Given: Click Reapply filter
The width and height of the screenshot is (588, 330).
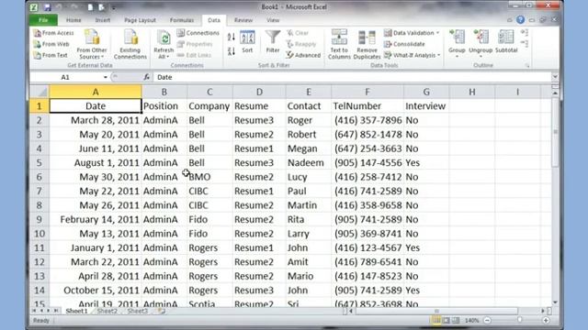Looking at the screenshot, I should [x=301, y=44].
